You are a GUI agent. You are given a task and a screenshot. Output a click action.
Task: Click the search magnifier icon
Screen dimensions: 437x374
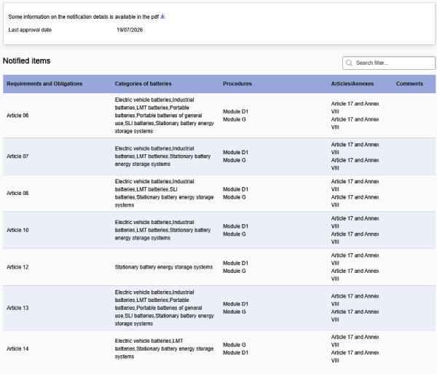[349, 63]
